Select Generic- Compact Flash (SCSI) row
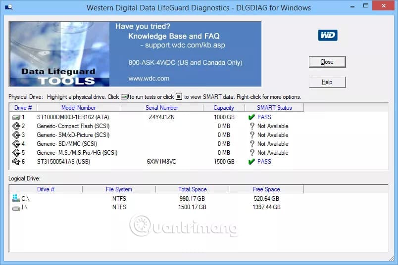Viewport: 398px width, 265px height. coord(73,126)
